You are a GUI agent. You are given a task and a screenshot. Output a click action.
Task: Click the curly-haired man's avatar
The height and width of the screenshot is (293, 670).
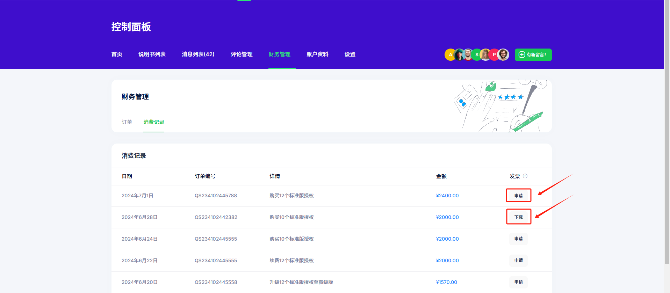tap(504, 55)
